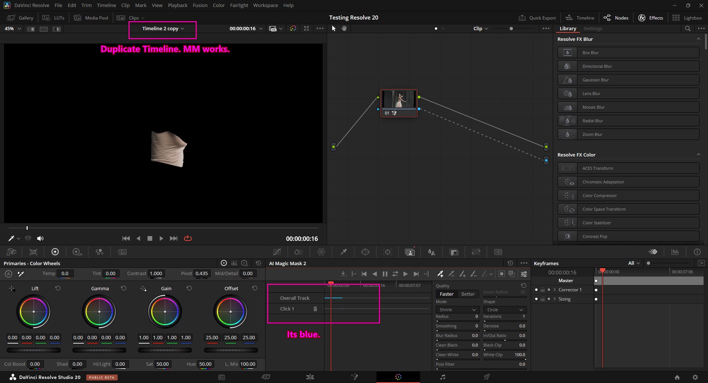
Task: Open the Fairlight menu
Action: click(x=239, y=5)
